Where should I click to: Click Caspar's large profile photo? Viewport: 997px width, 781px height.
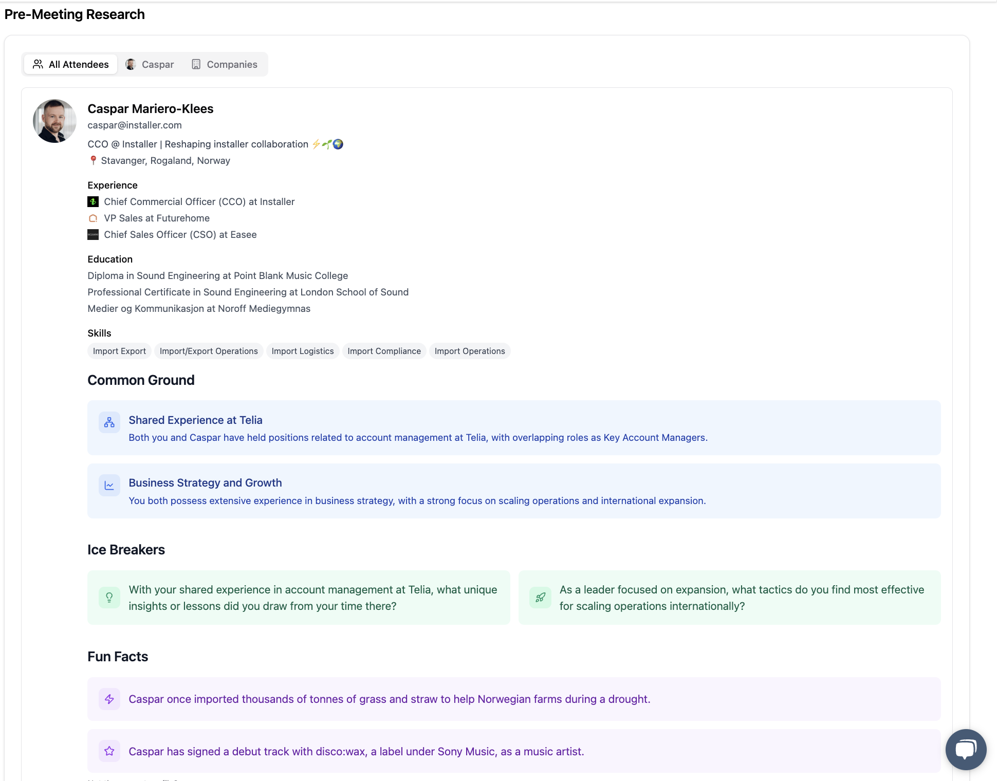pos(54,121)
